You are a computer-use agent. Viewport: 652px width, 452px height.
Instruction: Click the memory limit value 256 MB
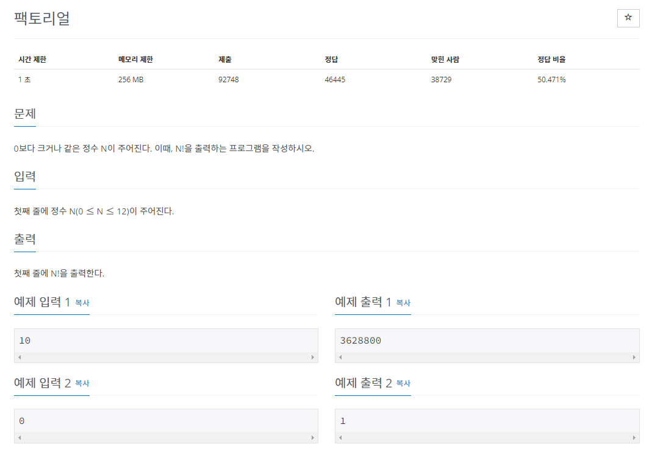[x=131, y=79]
